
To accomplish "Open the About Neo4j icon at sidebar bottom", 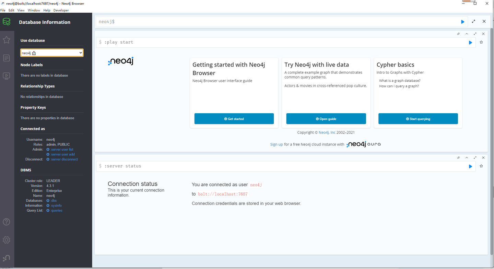I will 7,258.
